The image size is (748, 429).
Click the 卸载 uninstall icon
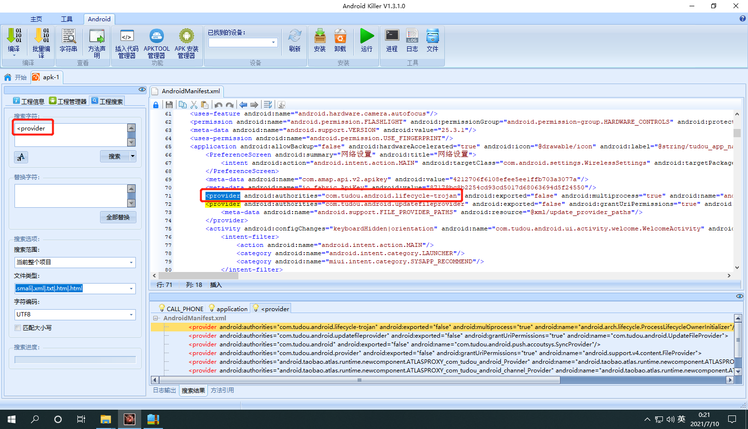coord(340,40)
